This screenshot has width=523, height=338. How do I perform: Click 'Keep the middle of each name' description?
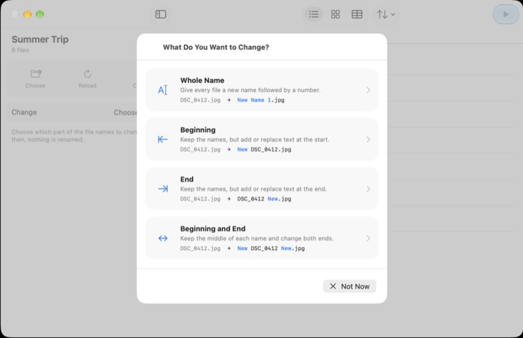[257, 239]
